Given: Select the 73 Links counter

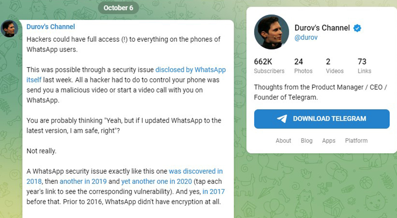Looking at the screenshot, I should click(364, 66).
